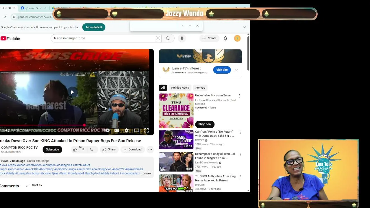The width and height of the screenshot is (370, 208).
Task: Enter fullscreen video mode
Action: coord(146,130)
